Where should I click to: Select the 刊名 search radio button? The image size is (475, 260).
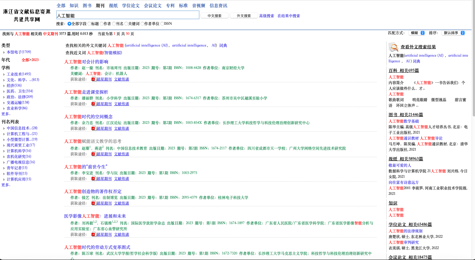[114, 24]
